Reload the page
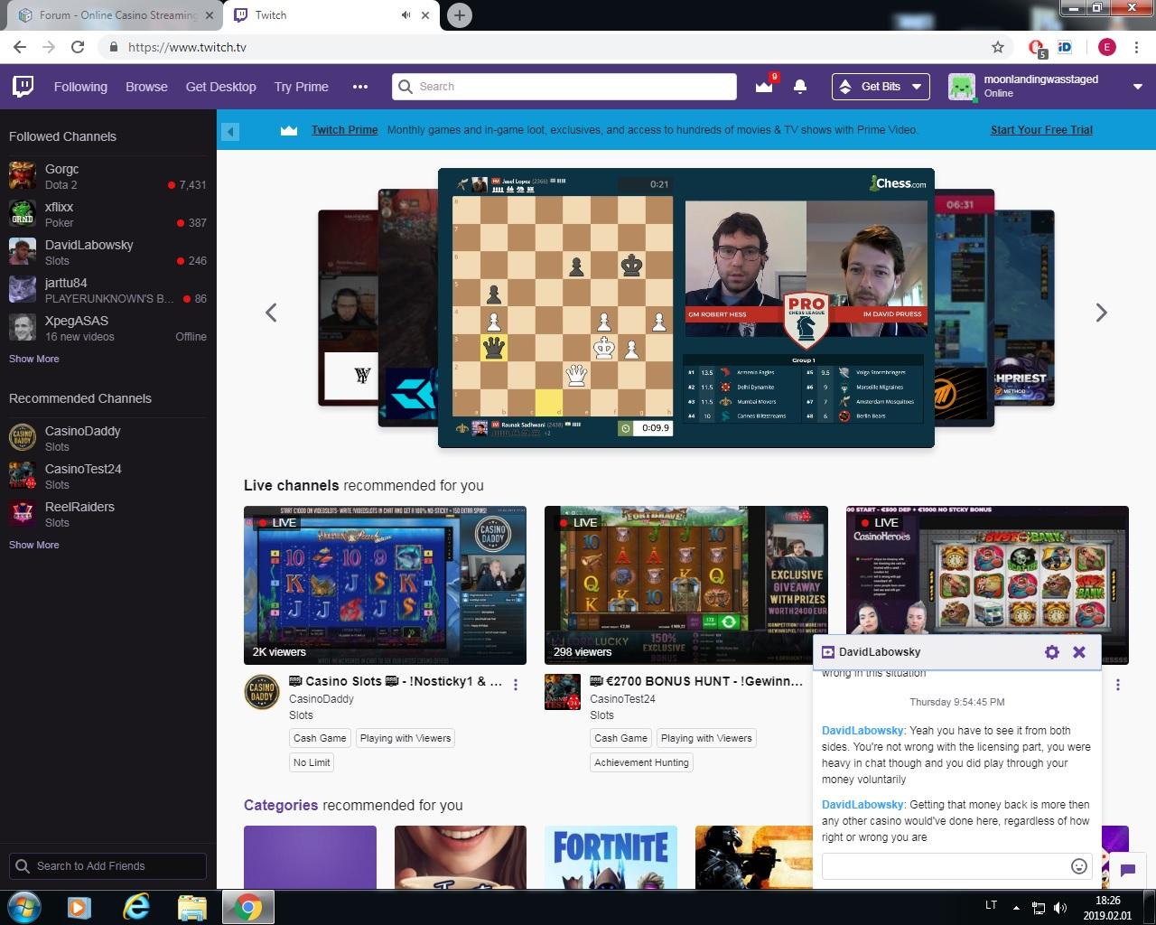 78,47
